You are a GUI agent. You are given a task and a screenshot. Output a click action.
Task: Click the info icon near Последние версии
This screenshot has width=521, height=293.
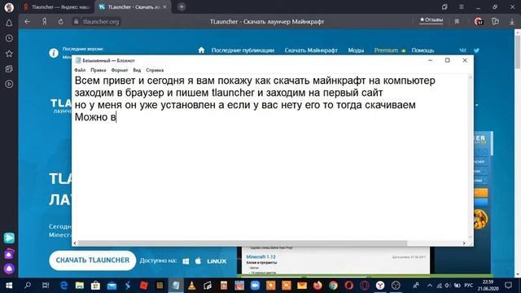pyautogui.click(x=54, y=53)
